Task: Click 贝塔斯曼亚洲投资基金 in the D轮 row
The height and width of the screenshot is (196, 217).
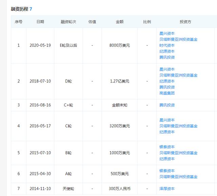Action: tap(178, 75)
